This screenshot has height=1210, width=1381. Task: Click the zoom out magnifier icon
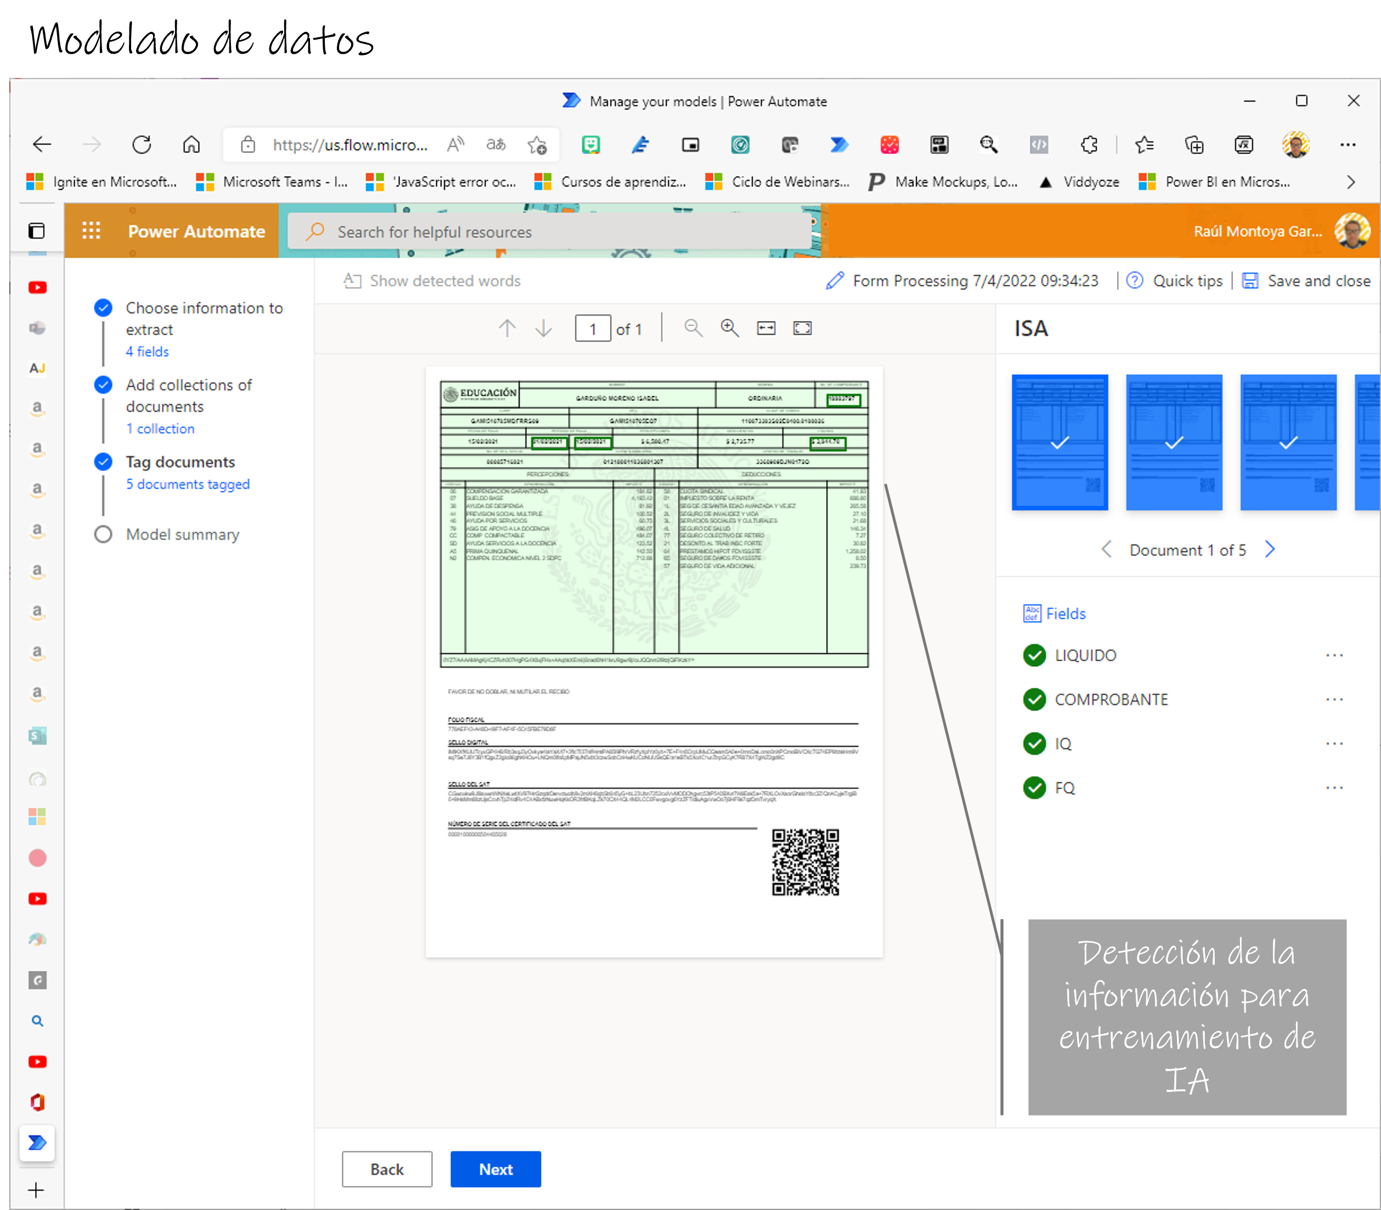click(x=693, y=328)
